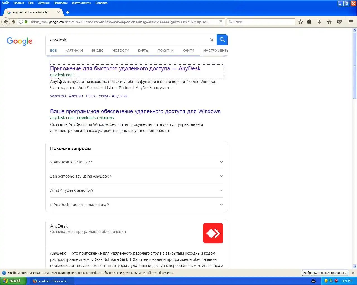Save page to Pocket icon
Screen dimensions: 357x285
(339, 22)
